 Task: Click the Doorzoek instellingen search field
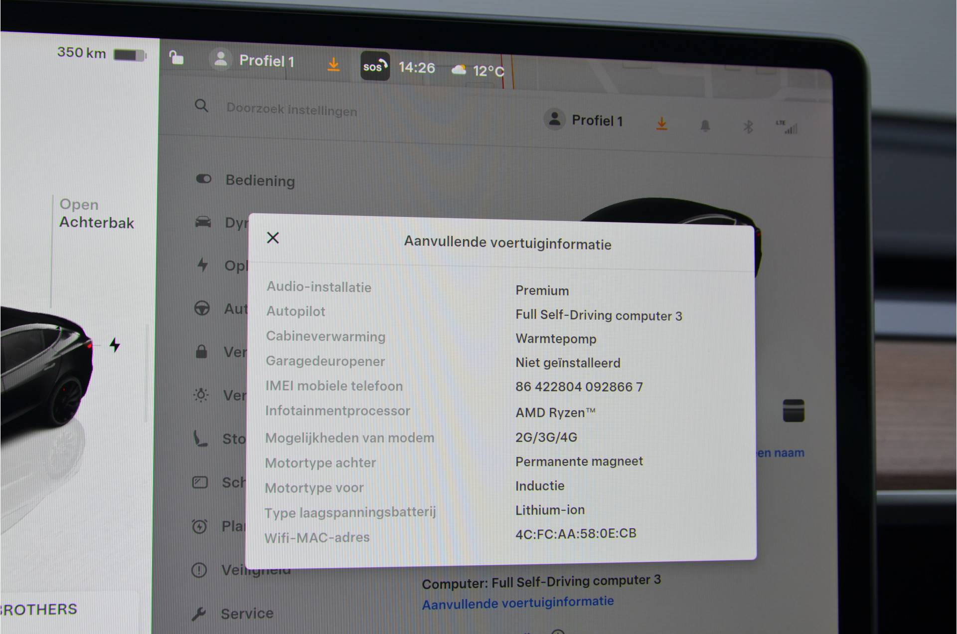pos(292,109)
